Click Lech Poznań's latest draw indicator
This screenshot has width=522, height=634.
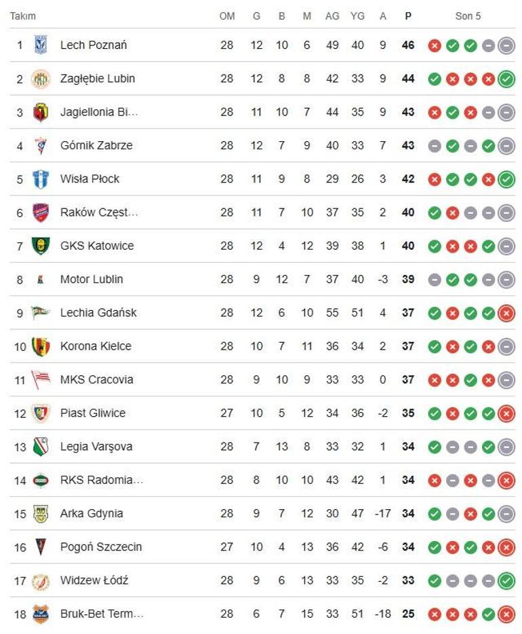[506, 45]
